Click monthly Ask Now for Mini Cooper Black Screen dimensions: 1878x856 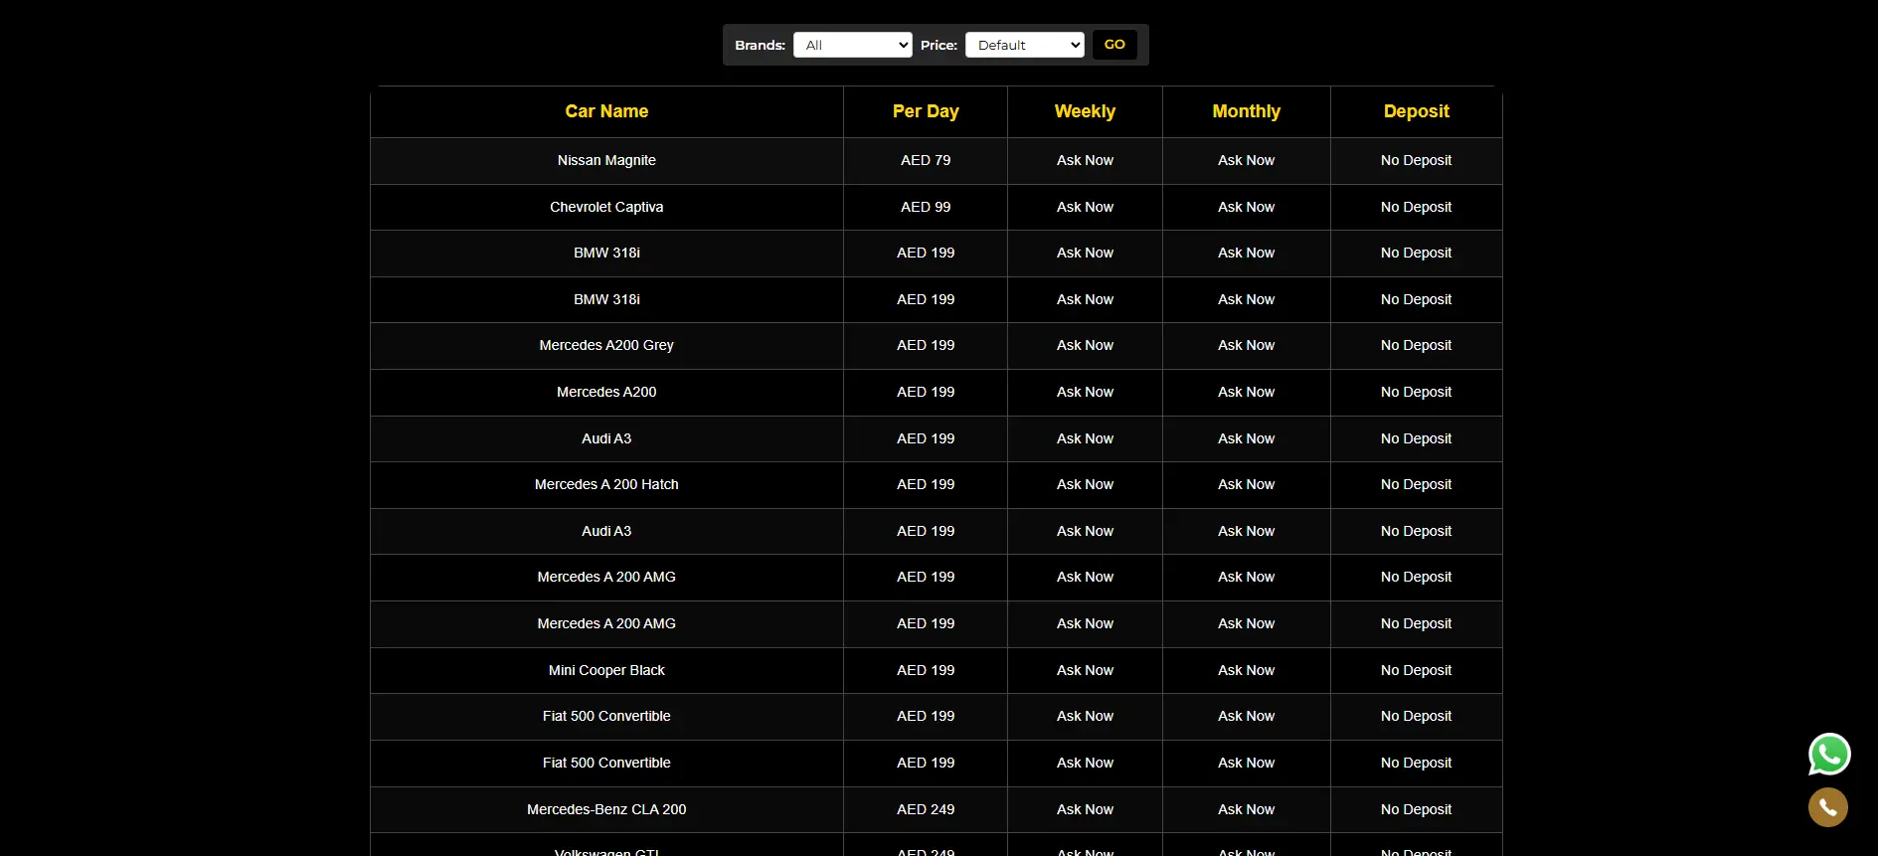click(x=1246, y=670)
